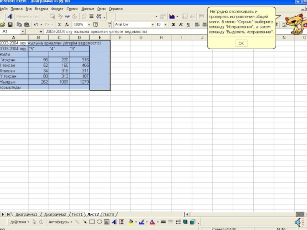Click the WordArt alignment lines icon

(91, 16)
